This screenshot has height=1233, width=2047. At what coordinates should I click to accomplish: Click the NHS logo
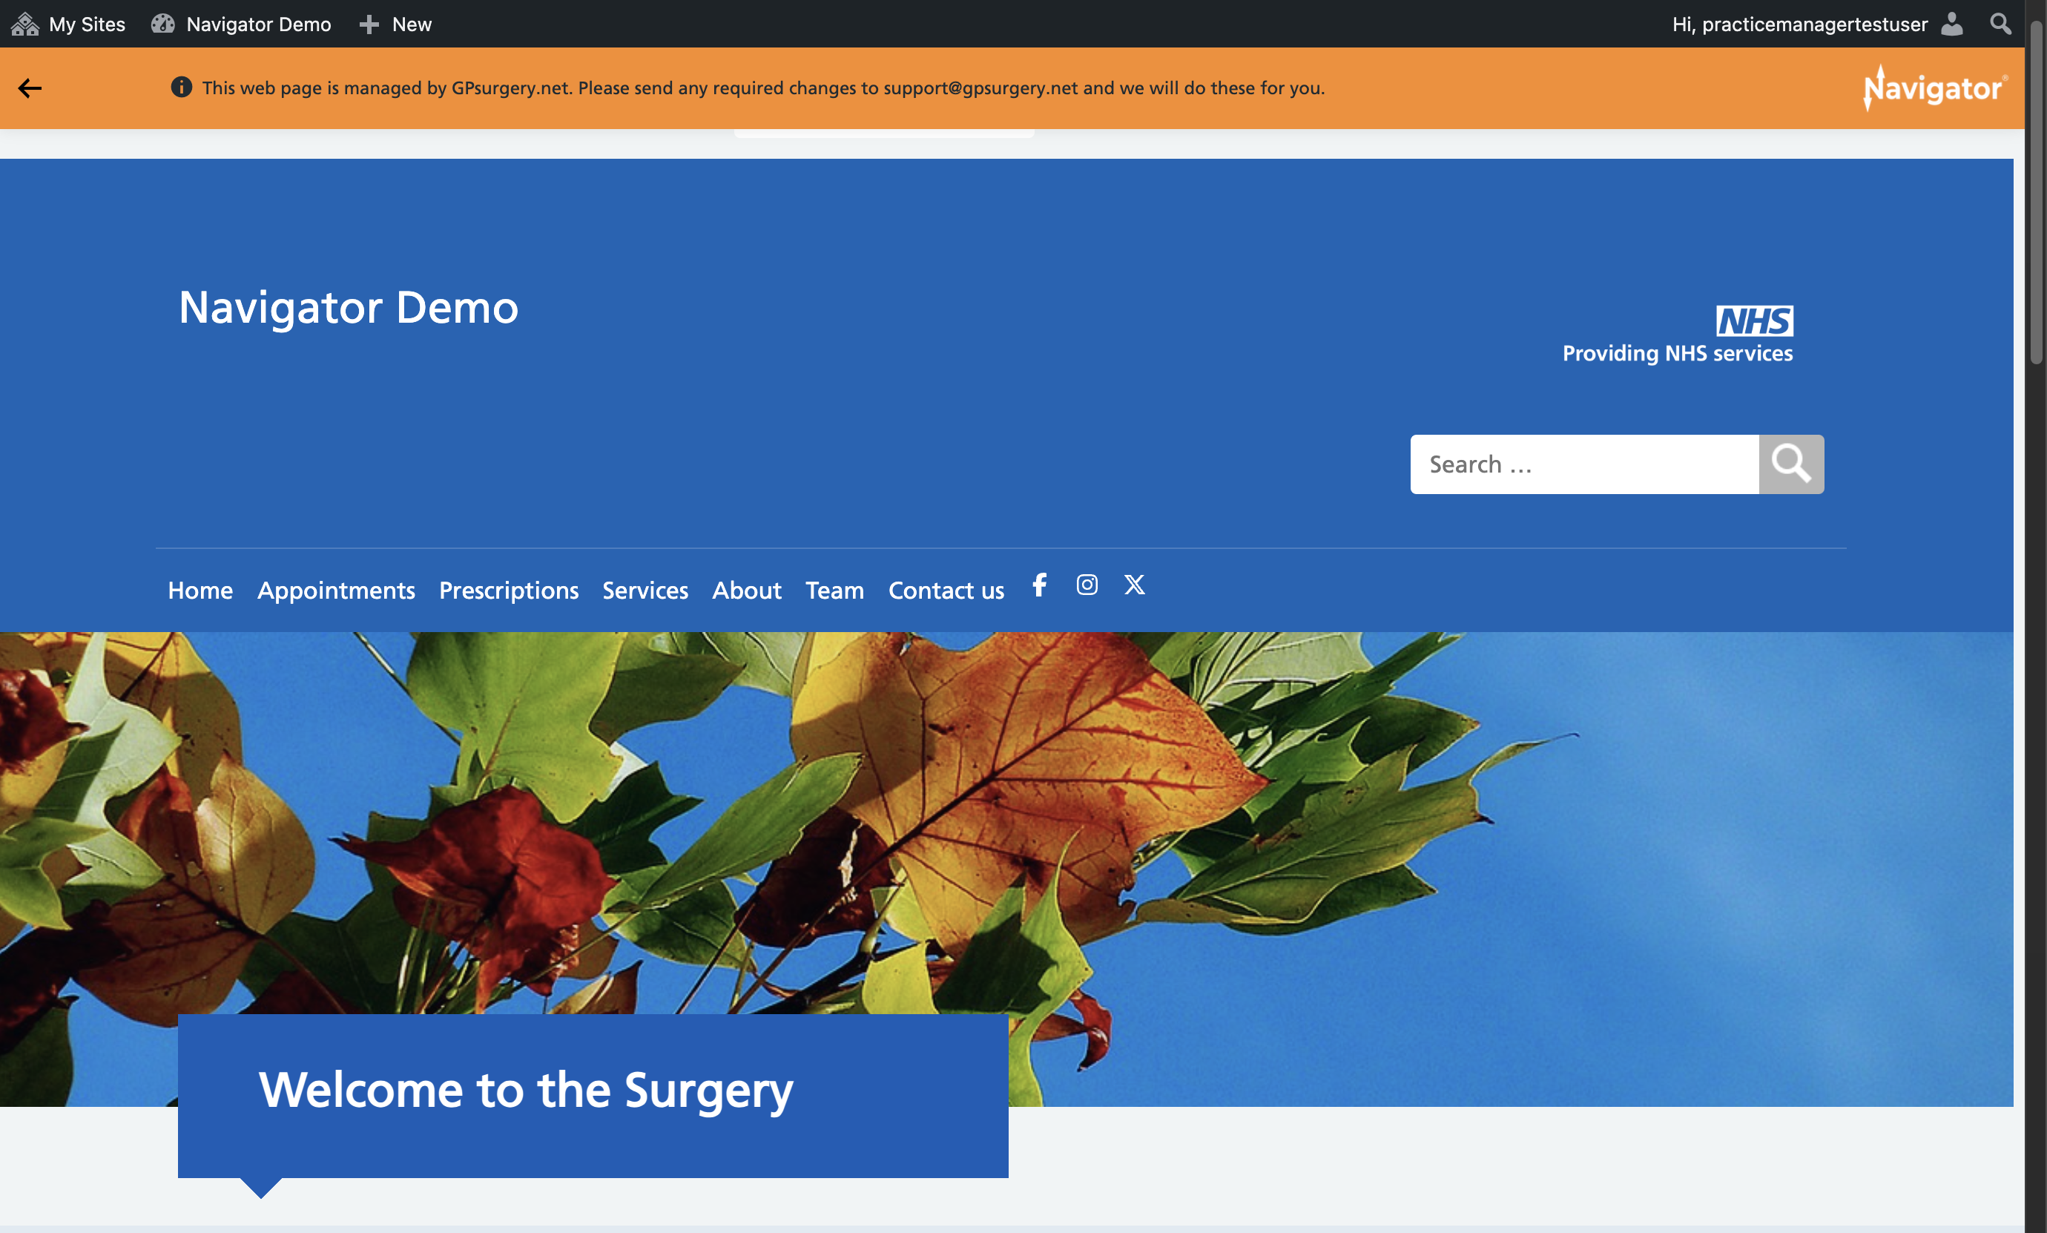[1755, 320]
